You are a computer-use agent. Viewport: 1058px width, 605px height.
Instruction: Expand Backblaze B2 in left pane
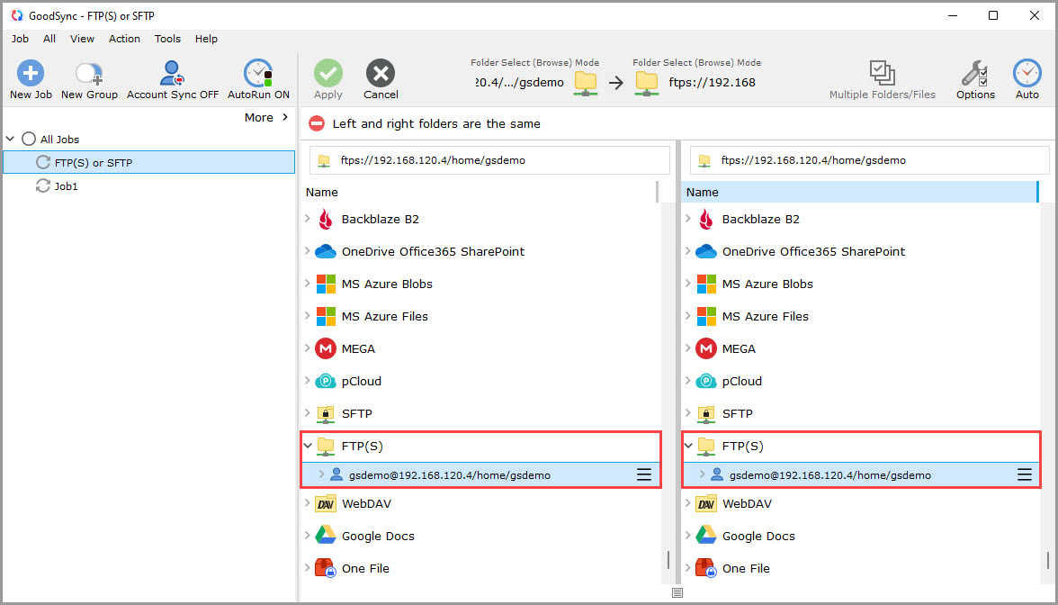pyautogui.click(x=308, y=219)
